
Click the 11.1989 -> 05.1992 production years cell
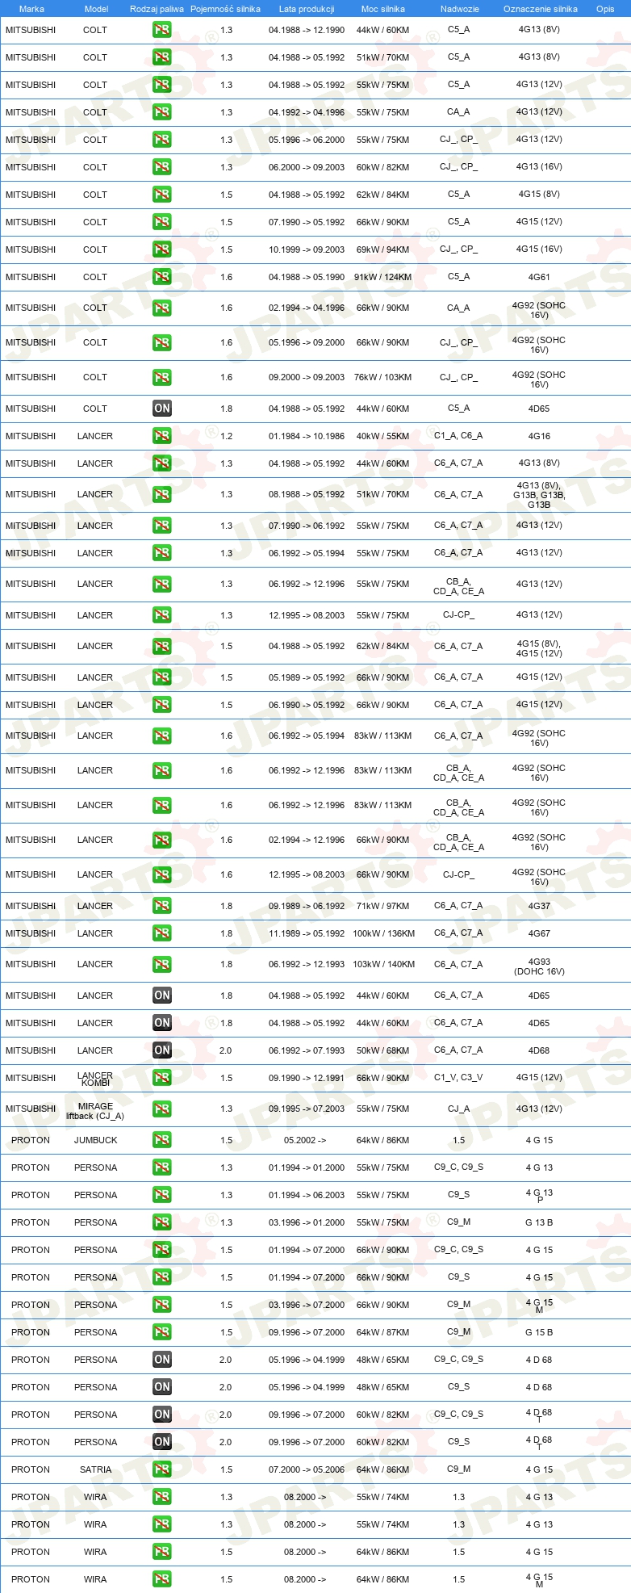coord(307,933)
